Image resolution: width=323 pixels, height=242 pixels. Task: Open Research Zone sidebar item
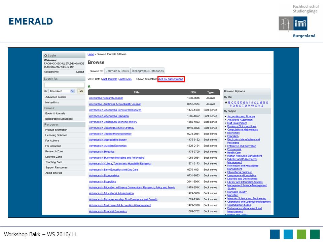[x=54, y=151]
